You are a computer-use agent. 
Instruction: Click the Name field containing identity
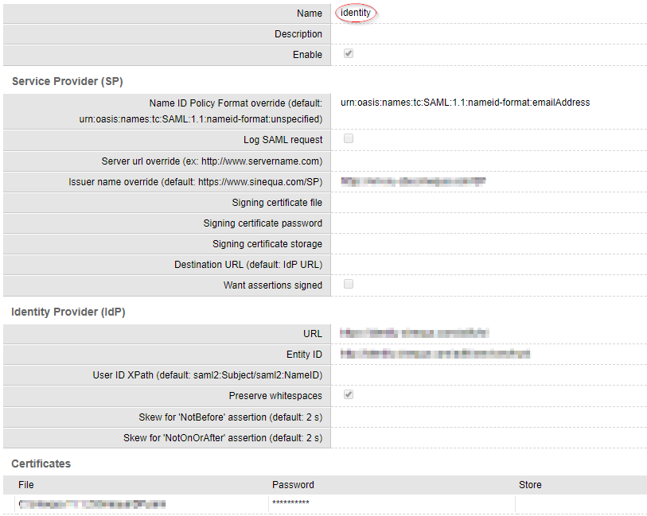(x=356, y=13)
